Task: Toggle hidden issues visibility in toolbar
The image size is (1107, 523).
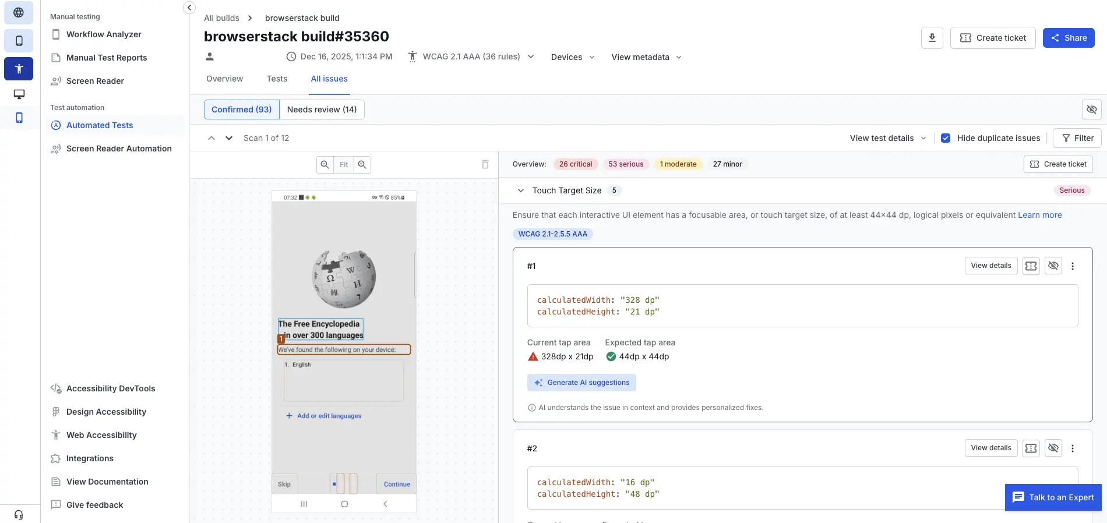Action: (x=1091, y=109)
